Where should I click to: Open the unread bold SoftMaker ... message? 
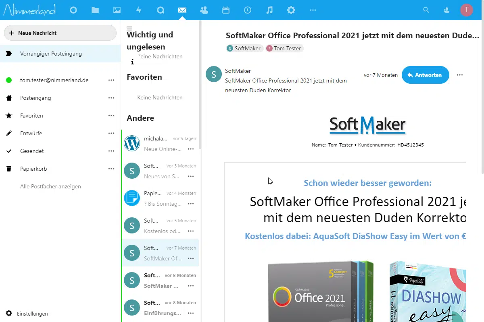(x=160, y=280)
